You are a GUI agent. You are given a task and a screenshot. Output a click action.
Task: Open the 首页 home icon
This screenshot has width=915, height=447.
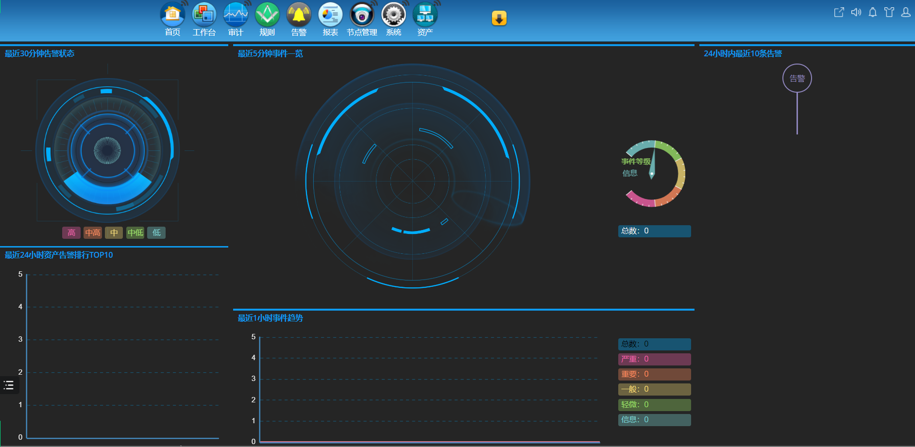172,15
